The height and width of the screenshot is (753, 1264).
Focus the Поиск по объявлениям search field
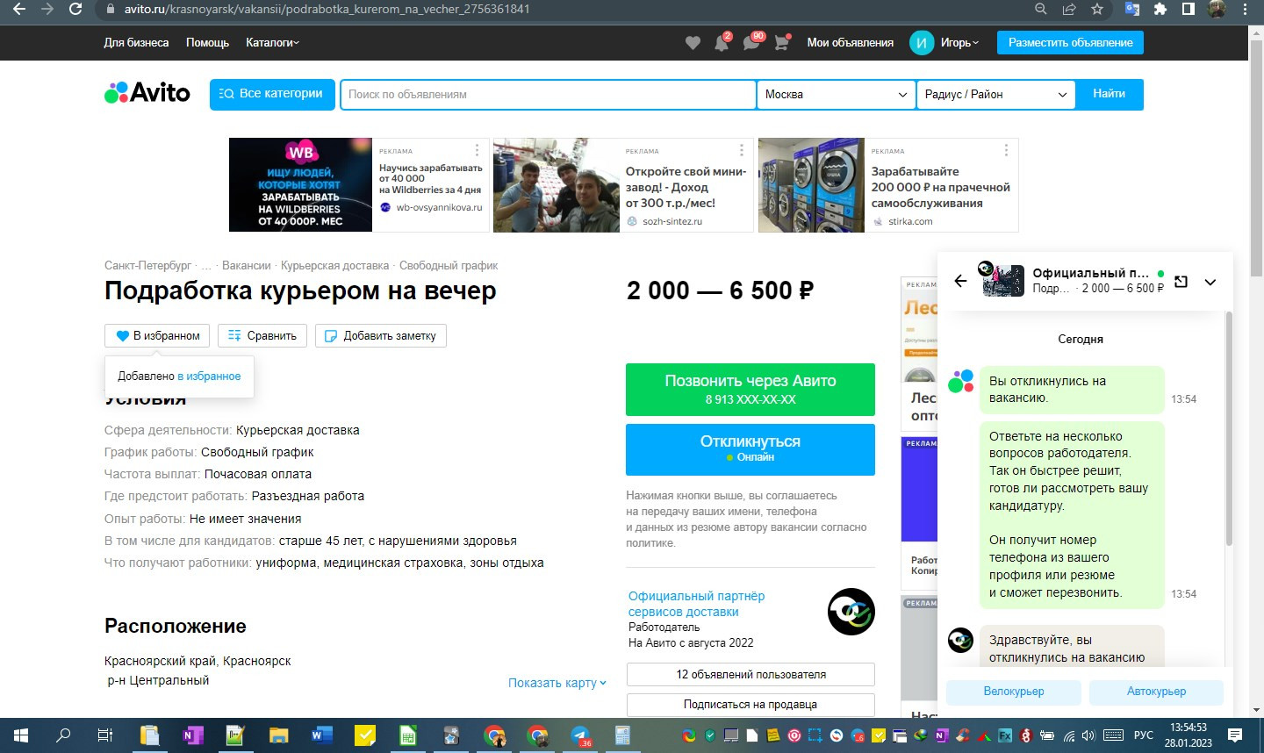[548, 94]
